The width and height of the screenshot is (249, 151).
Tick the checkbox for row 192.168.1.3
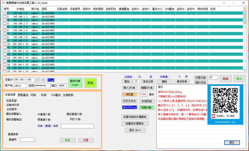coord(5,23)
